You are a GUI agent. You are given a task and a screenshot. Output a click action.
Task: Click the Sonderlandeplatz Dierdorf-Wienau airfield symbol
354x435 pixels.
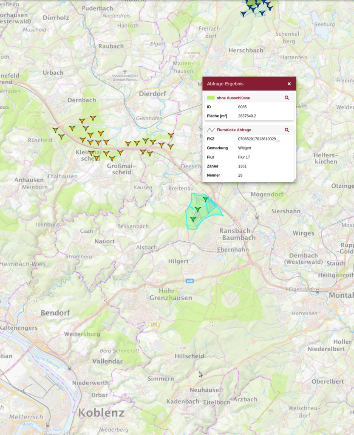pos(125,72)
